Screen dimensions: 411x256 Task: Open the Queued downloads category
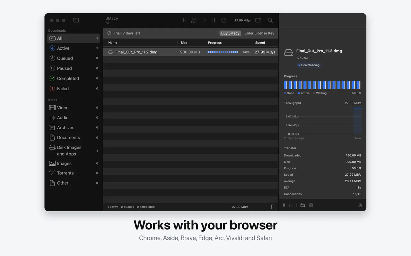(74, 58)
